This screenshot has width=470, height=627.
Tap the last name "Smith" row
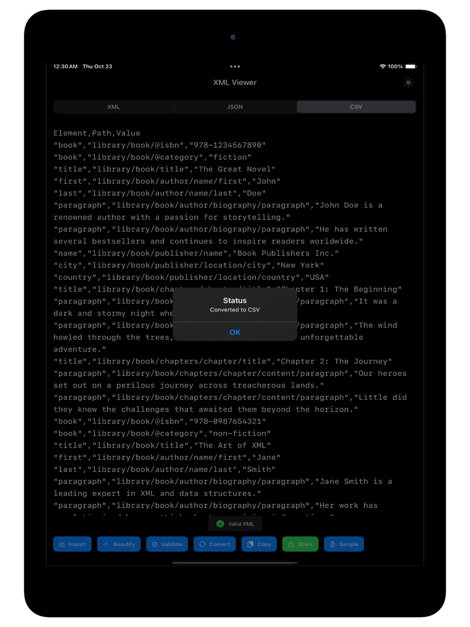(x=165, y=470)
